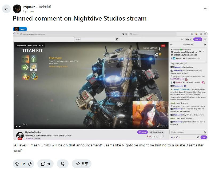Image resolution: width=211 pixels, height=172 pixels.
Task: Go back using the arrow button
Action: click(6, 9)
